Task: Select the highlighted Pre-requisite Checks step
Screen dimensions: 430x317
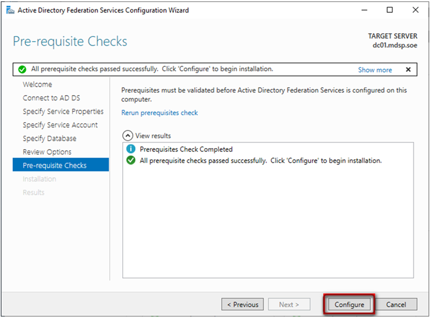Action: [61, 165]
